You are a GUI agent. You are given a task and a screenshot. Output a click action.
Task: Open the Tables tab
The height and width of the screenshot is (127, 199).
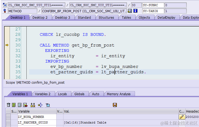point(126,18)
